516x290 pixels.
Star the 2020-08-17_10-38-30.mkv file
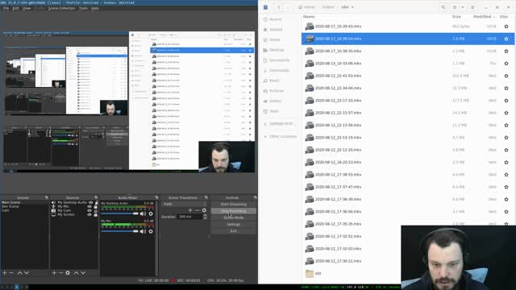coord(506,51)
